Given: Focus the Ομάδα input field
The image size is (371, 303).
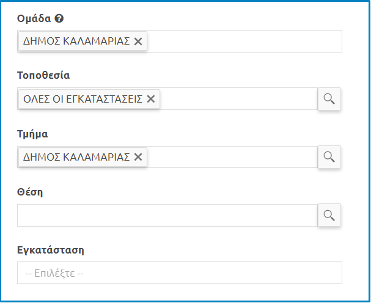Looking at the screenshot, I should (x=244, y=41).
